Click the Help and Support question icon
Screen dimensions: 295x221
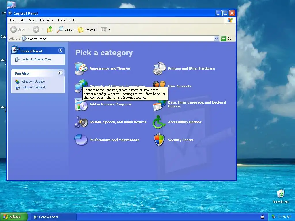click(17, 87)
